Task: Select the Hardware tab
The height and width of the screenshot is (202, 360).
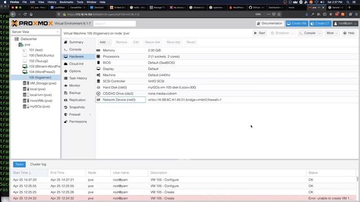Action: pyautogui.click(x=79, y=57)
